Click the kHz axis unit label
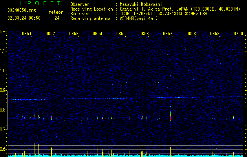The width and height of the screenshot is (247, 157). coord(4,32)
